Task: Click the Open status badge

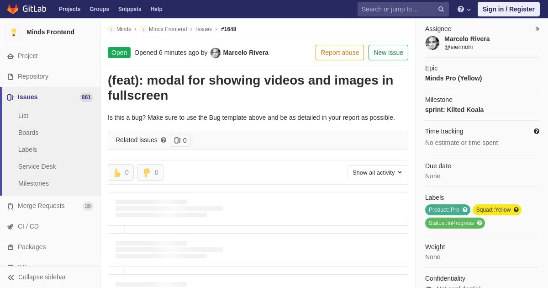Action: point(119,53)
